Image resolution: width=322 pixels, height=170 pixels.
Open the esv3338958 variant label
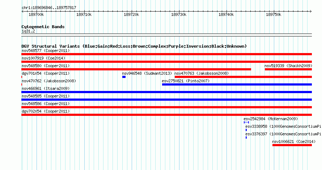click(x=283, y=126)
